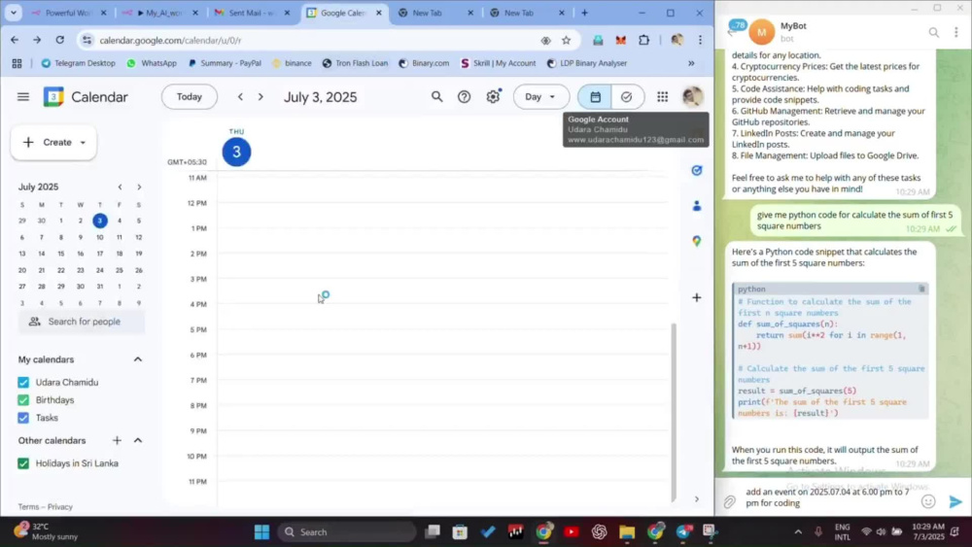
Task: Select July 4 in mini calendar
Action: point(120,221)
